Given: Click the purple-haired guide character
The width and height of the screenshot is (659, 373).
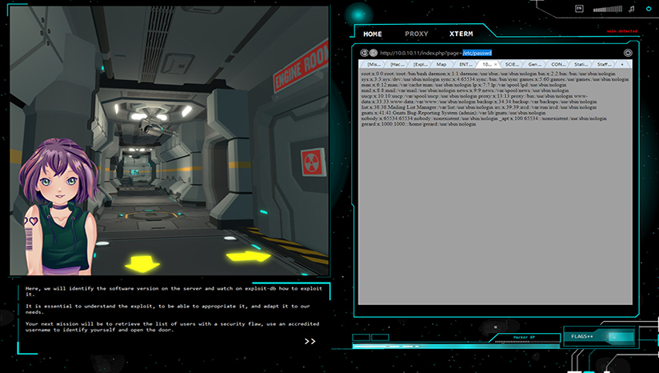Looking at the screenshot, I should pyautogui.click(x=59, y=207).
